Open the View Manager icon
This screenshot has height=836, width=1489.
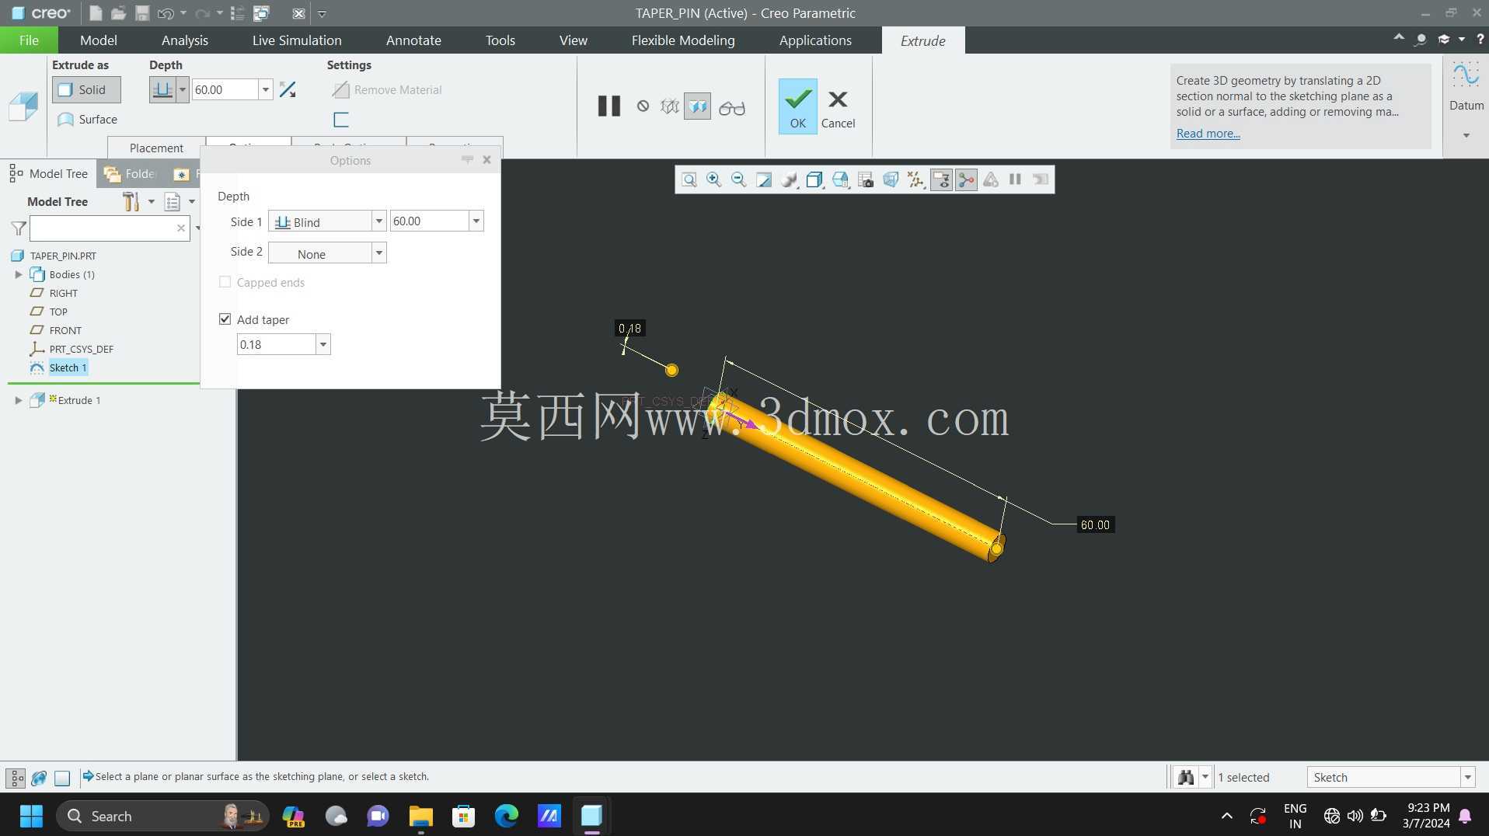[x=865, y=180]
